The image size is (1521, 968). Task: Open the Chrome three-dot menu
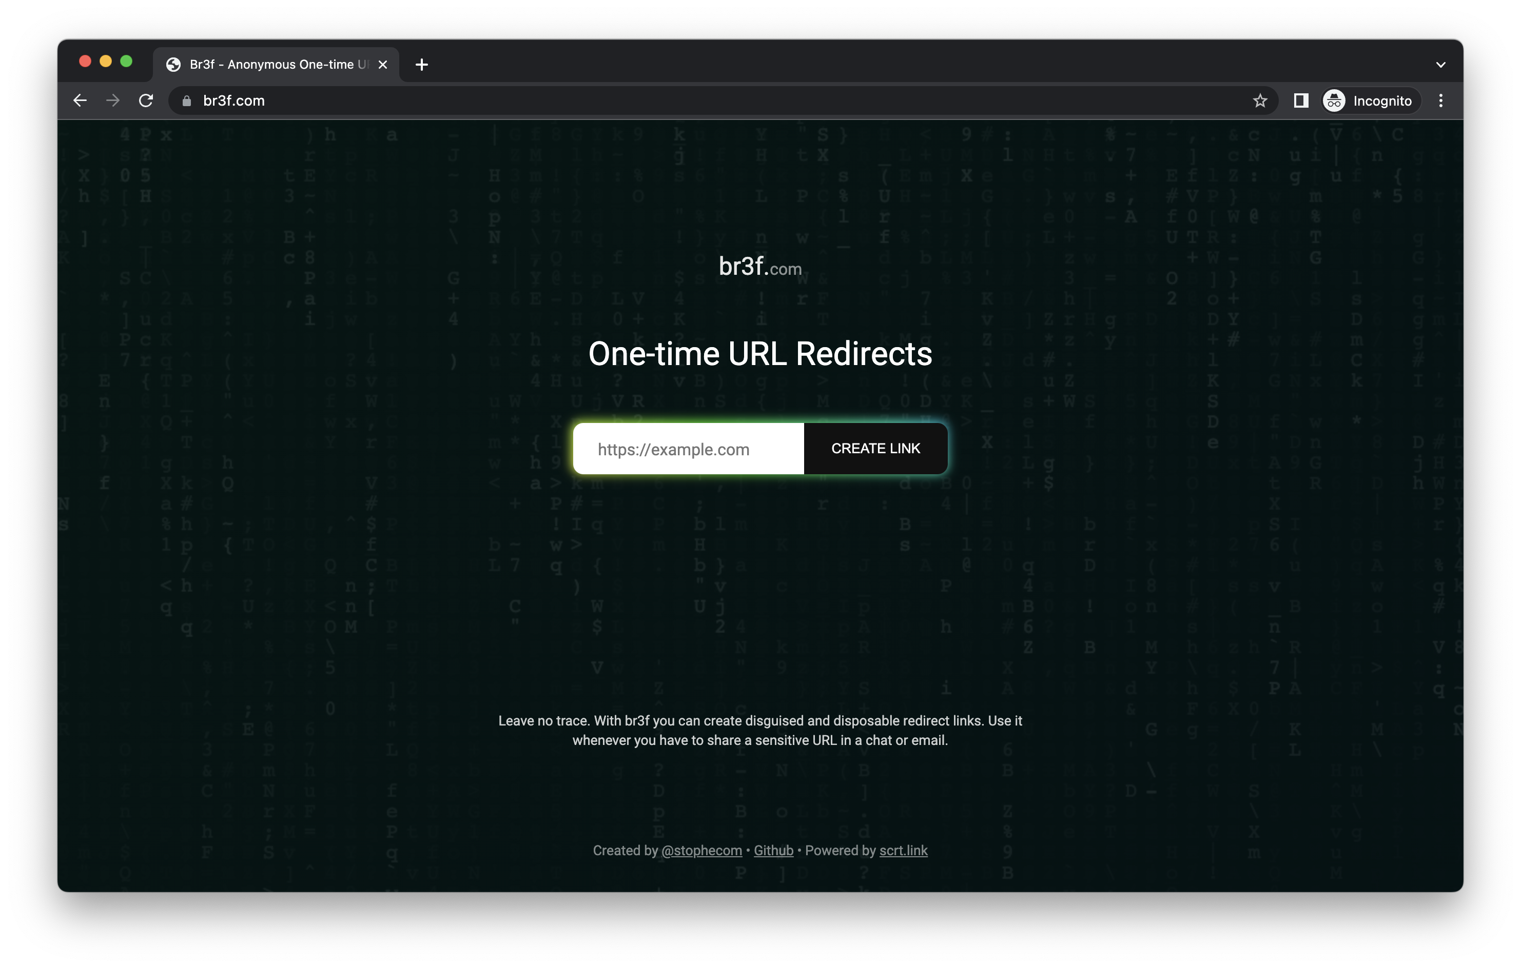[x=1441, y=101]
